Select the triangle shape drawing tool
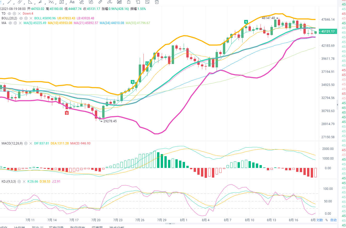Image resolution: width=346 pixels, height=228 pixels. click(x=30, y=2)
